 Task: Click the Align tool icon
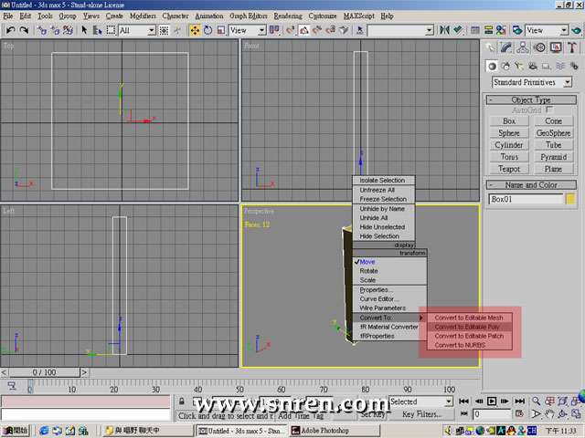click(458, 30)
